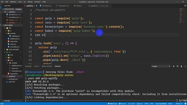Click the feedback smiley icon
This screenshot has width=187, height=105.
185,104
